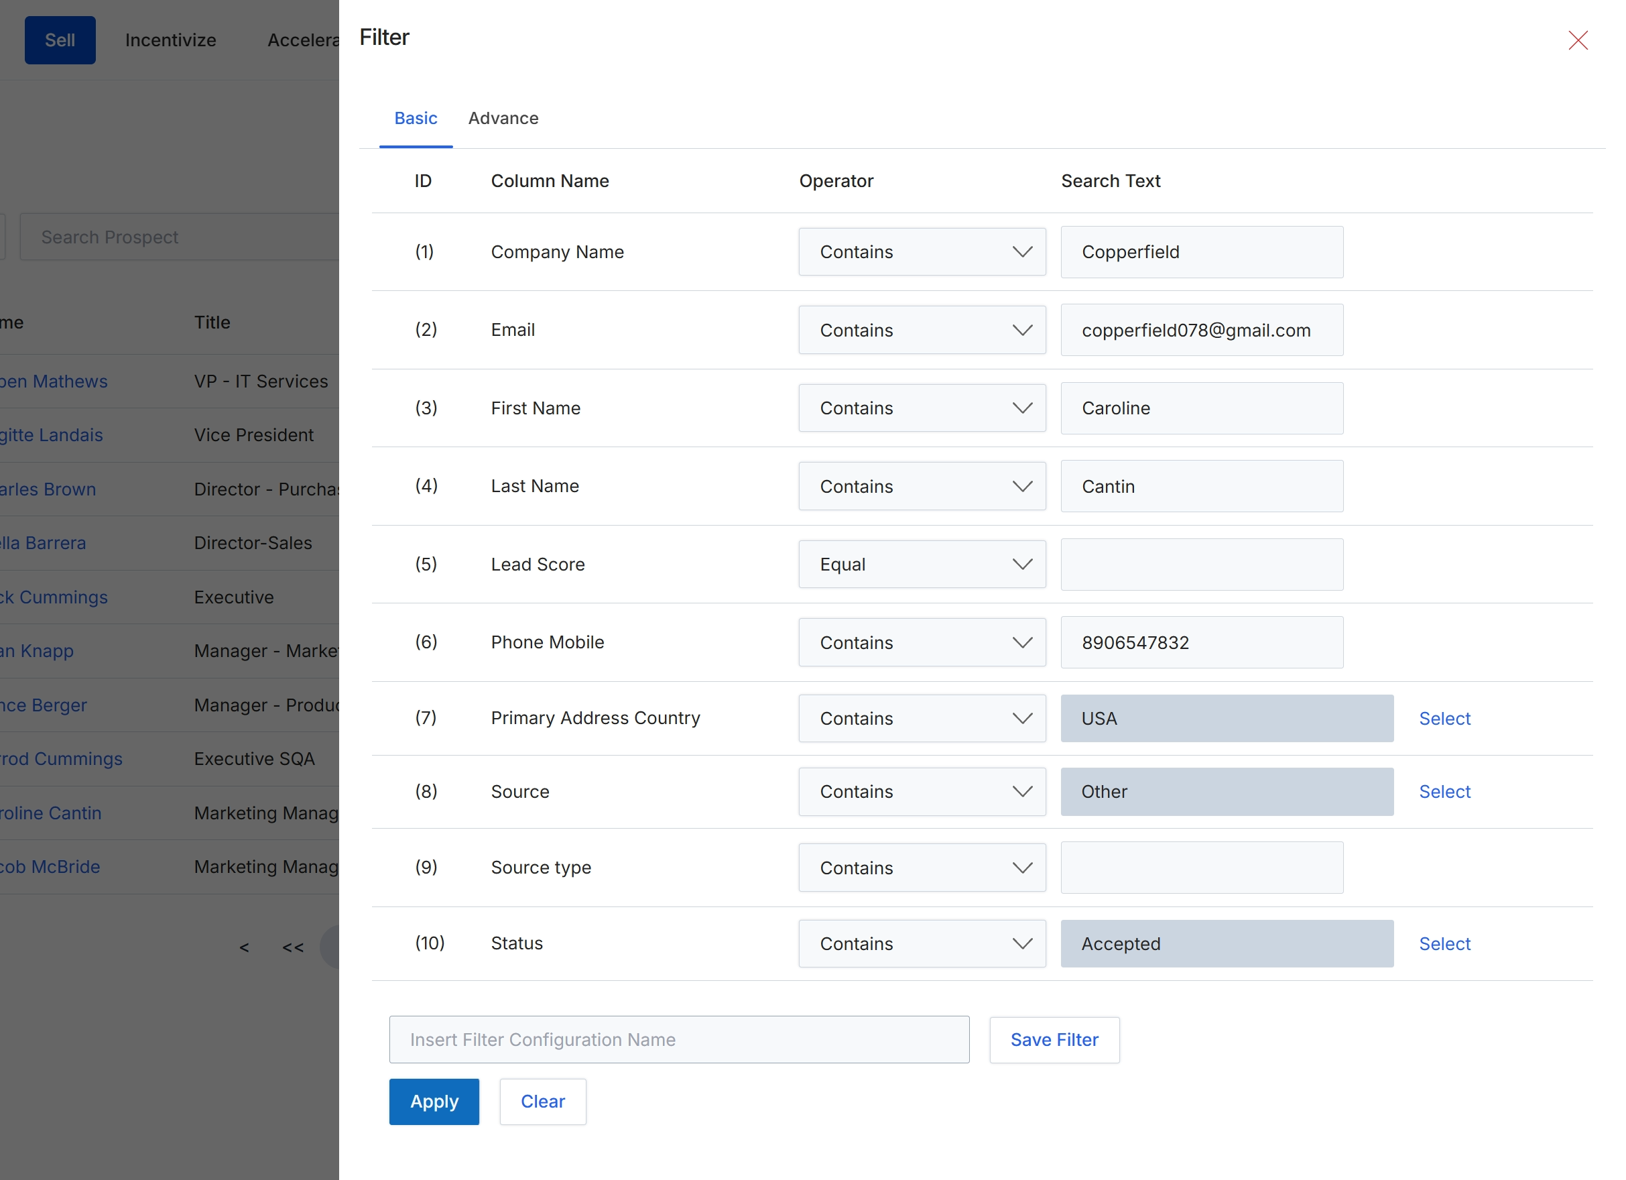Click the empty Lead Score search field

1202,565
